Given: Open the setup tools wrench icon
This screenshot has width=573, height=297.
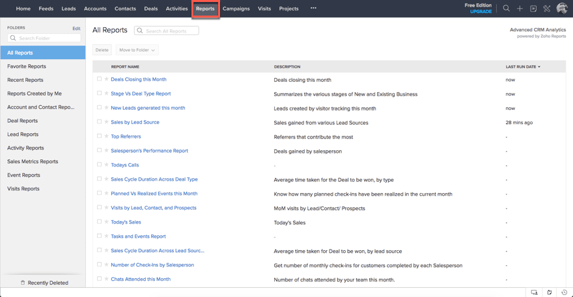Looking at the screenshot, I should pos(546,8).
